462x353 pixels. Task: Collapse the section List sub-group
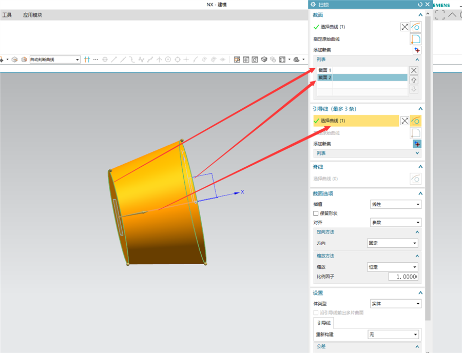click(417, 60)
